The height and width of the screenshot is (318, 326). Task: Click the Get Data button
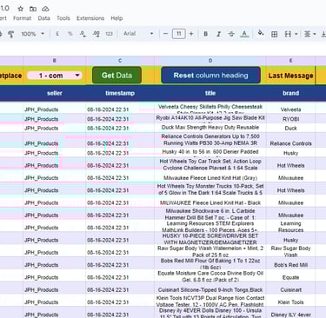coord(116,76)
